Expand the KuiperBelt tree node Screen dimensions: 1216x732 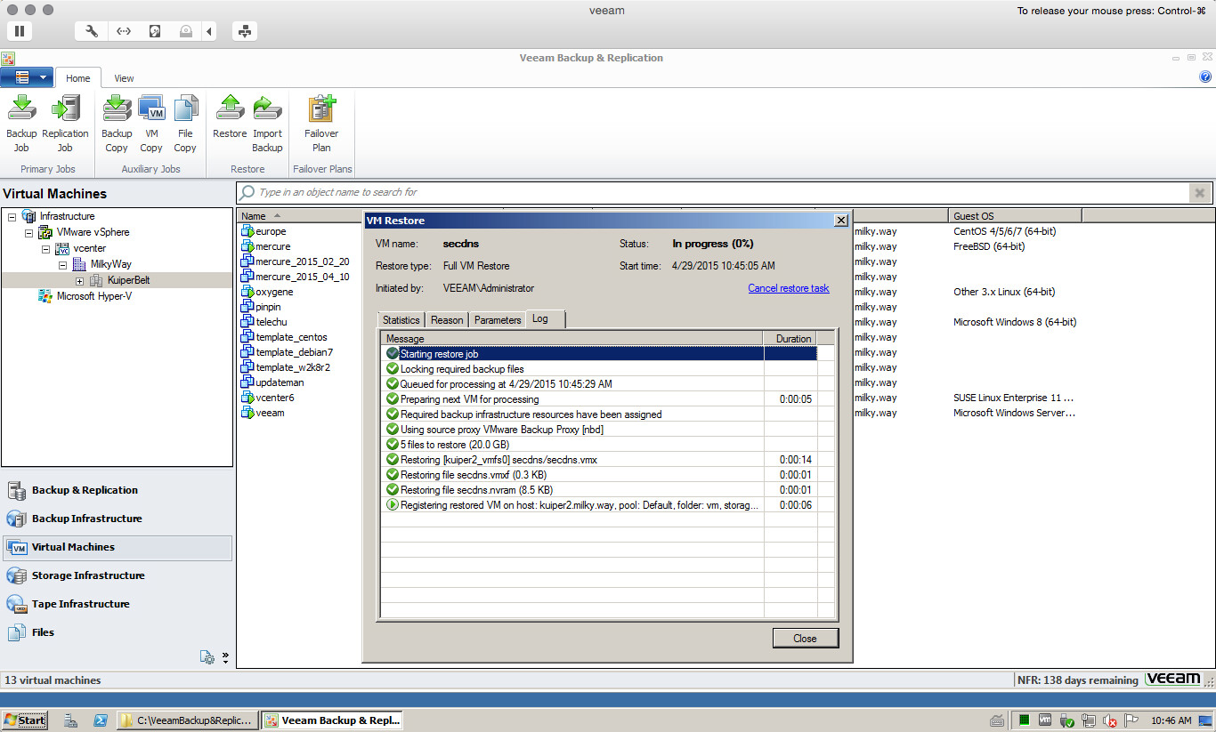80,280
